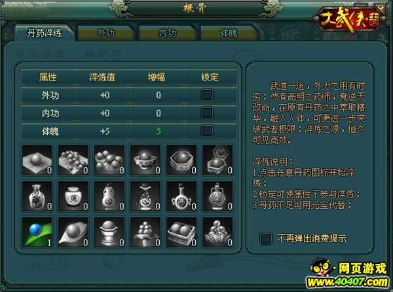Click the medicine bag labeled 藥 icon
Viewport: 393px width, 292px height.
pyautogui.click(x=37, y=196)
